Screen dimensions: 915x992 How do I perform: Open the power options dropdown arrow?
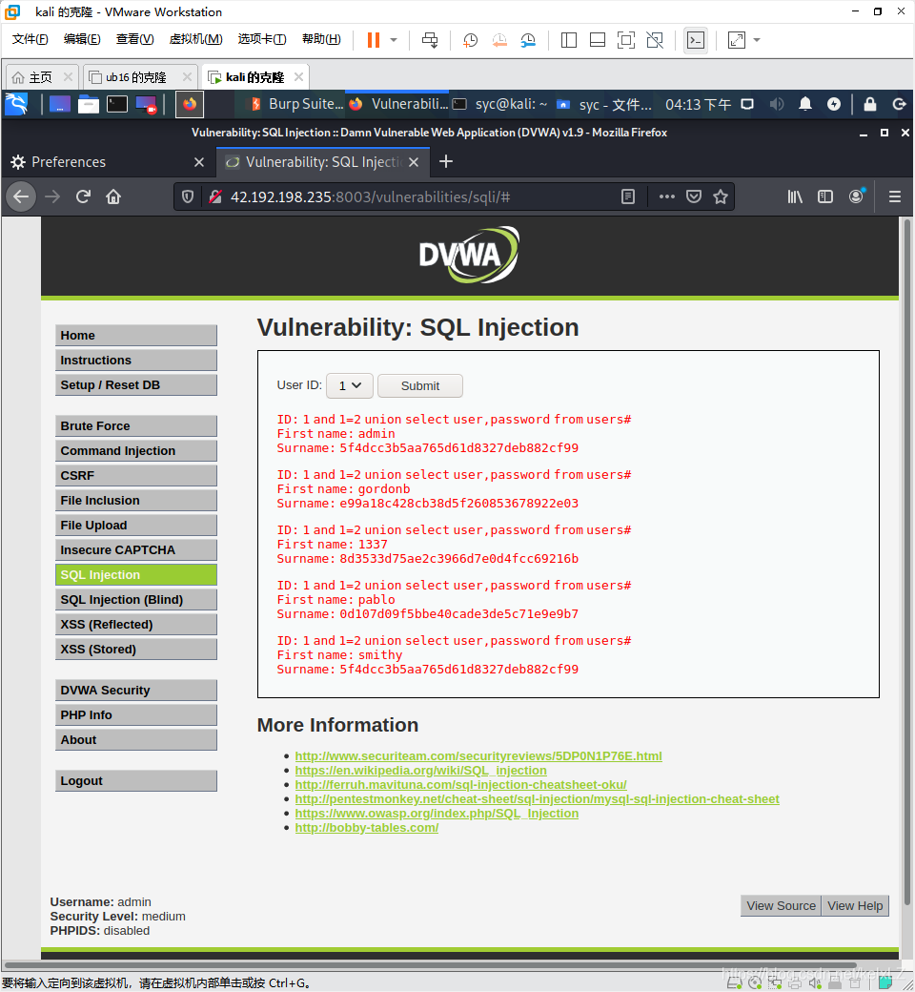pyautogui.click(x=394, y=40)
